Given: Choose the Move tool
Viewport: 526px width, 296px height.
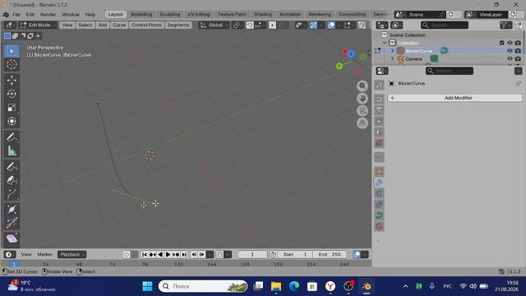Looking at the screenshot, I should coord(12,81).
